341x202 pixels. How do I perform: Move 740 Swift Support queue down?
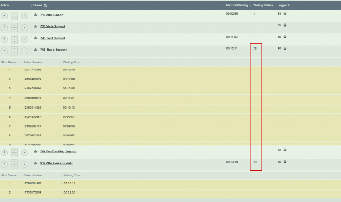coord(14,41)
